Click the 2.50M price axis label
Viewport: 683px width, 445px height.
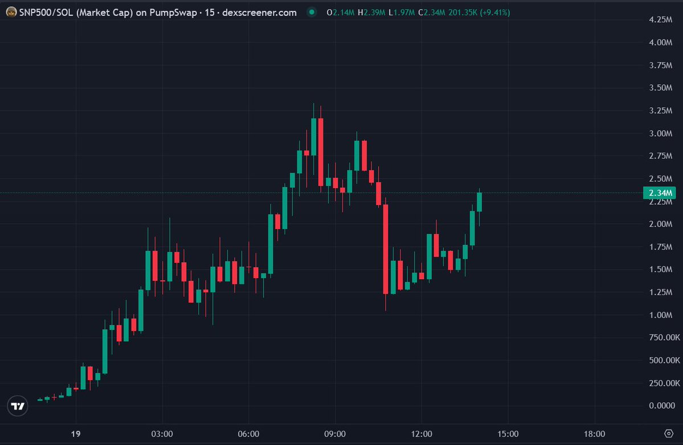[660, 179]
